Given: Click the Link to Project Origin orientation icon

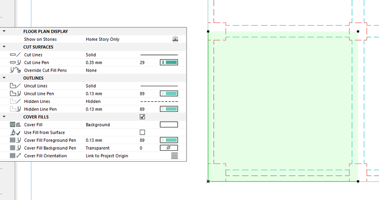Looking at the screenshot, I should (x=174, y=156).
